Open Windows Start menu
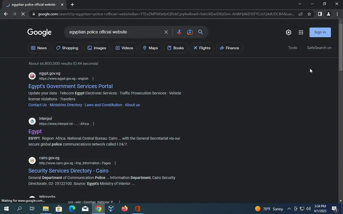The height and width of the screenshot is (214, 343). [x=6, y=209]
